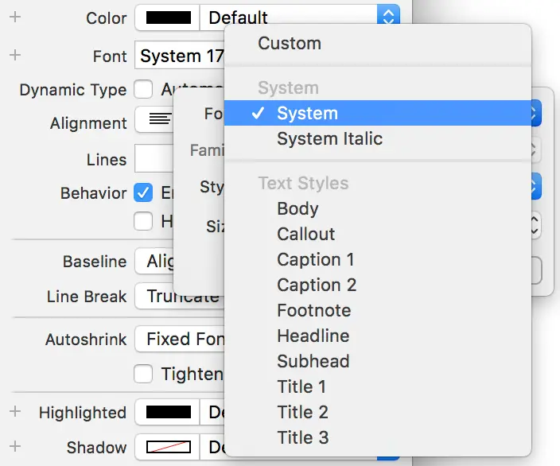Click the Shadow color swatch
The image size is (560, 466).
168,447
